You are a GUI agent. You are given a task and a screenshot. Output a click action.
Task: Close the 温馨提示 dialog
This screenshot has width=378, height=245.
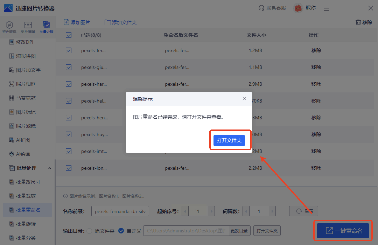(x=244, y=99)
